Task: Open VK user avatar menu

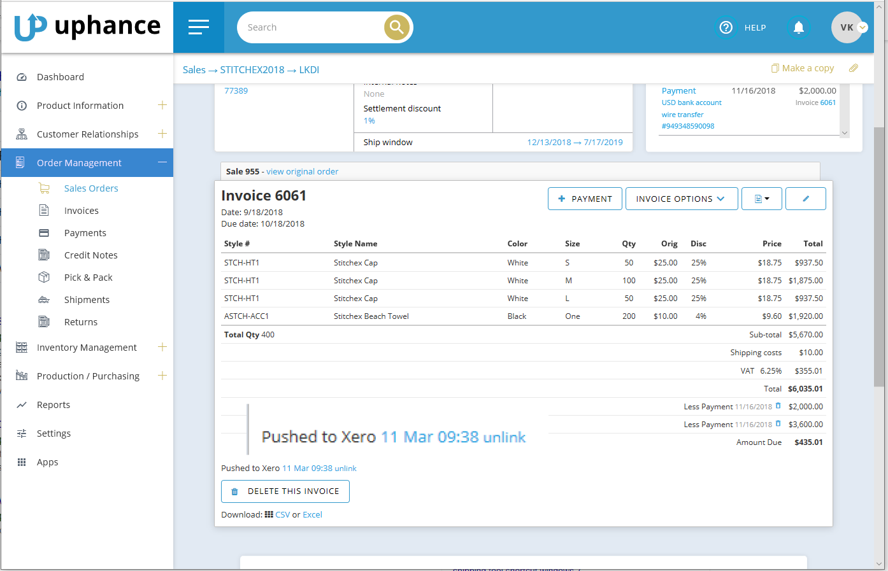Action: point(849,27)
